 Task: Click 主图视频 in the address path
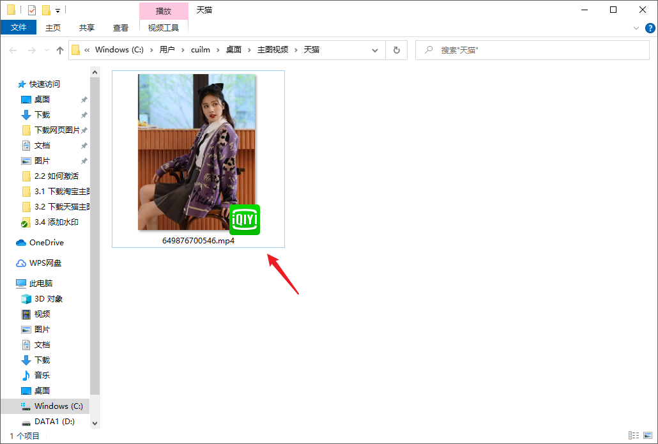click(x=273, y=50)
